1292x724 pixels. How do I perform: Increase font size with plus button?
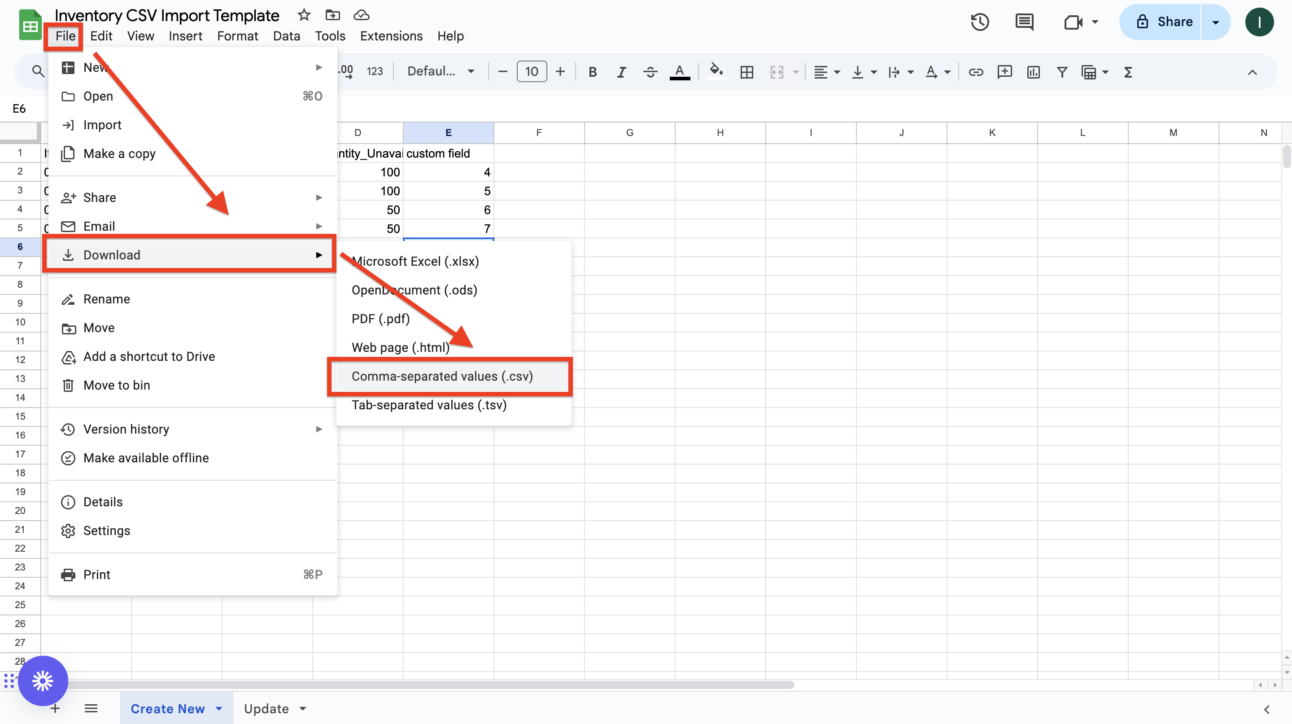pos(560,72)
